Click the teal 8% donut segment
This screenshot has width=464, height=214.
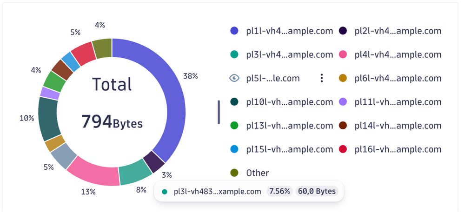point(134,174)
